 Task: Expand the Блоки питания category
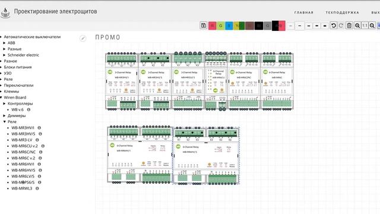click(x=1, y=67)
